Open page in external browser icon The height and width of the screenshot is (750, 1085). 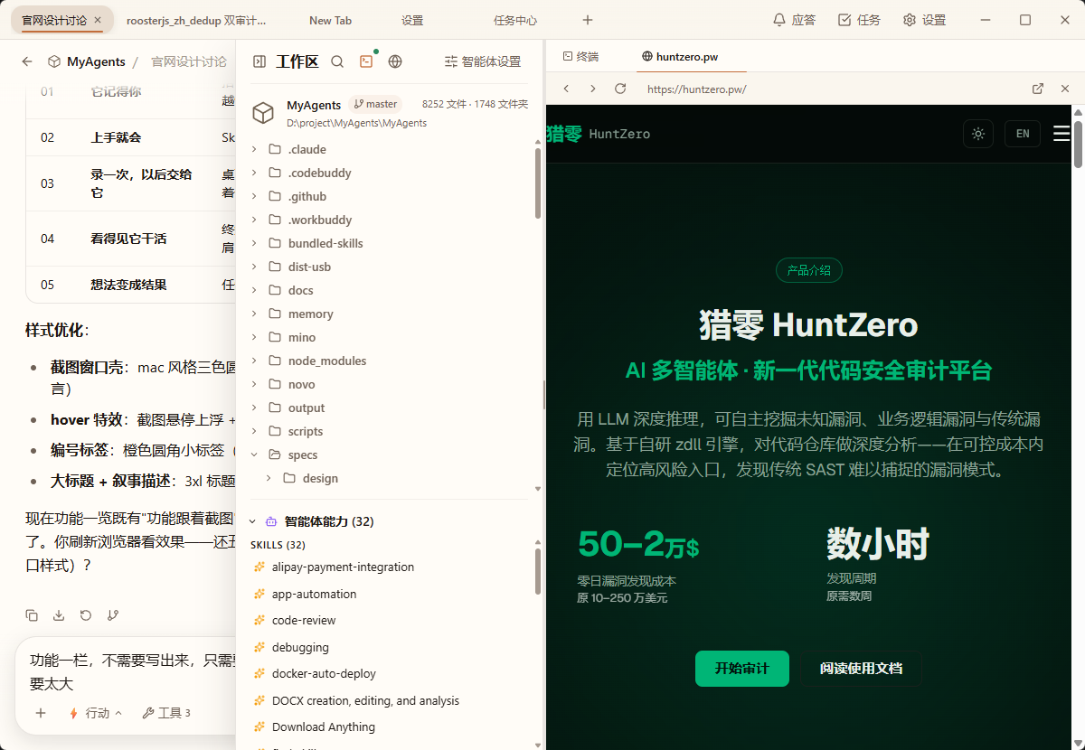(x=1038, y=89)
